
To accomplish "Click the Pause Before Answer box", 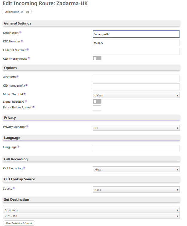I will [x=97, y=108].
